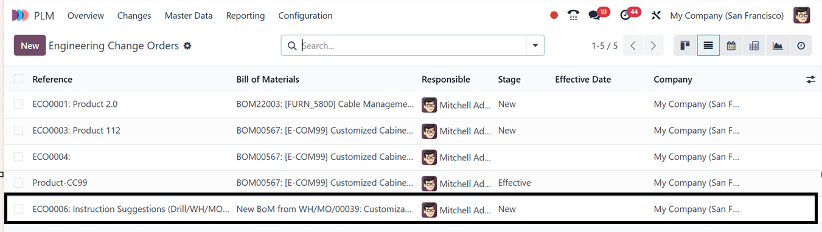Open the Configuration menu
Screen dimensions: 822x232
pyautogui.click(x=305, y=16)
